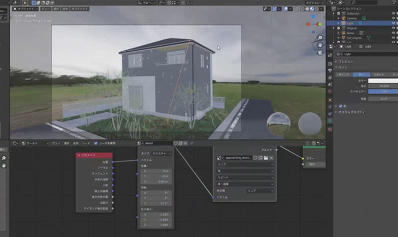Screen dimensions: 398x237
Task: Click the pan view hand gizmo
Action: click(321, 45)
